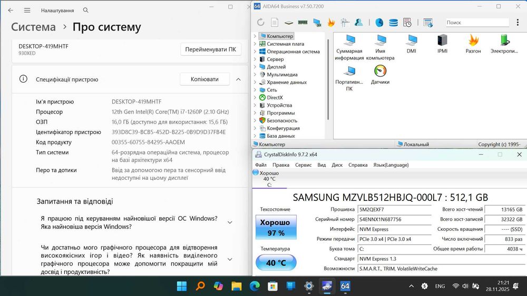Click the AIDA64 refresh toolbar icon
527x296 pixels.
tap(260, 23)
